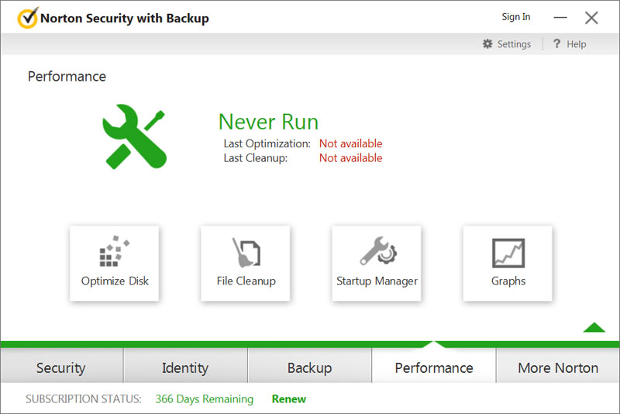The width and height of the screenshot is (620, 414).
Task: Click the Optimize Disk icon
Action: click(x=114, y=252)
